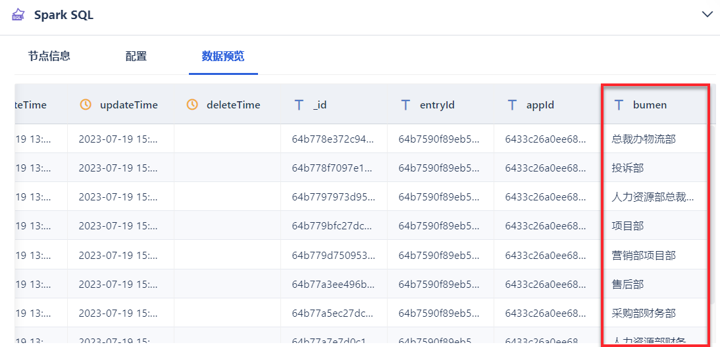
Task: Click the Spark SQL title text
Action: [64, 14]
